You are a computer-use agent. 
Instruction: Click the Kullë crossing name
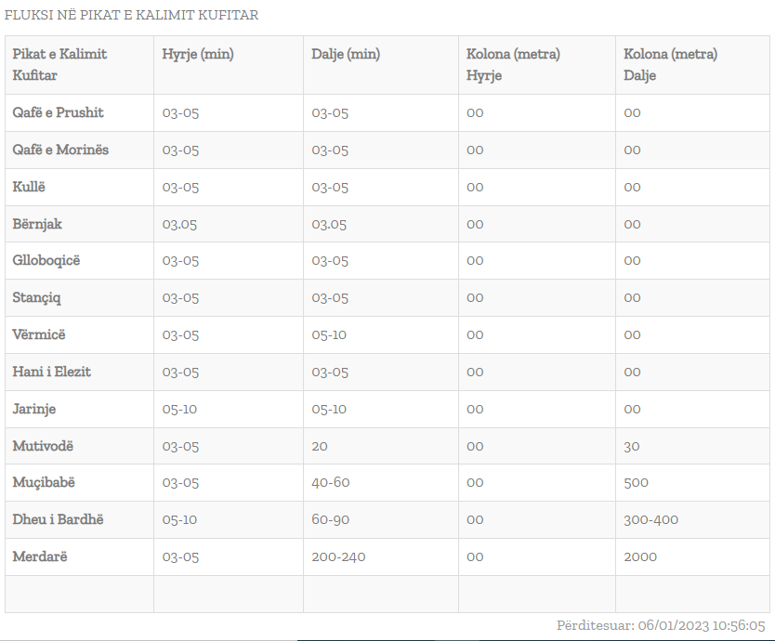click(x=29, y=187)
